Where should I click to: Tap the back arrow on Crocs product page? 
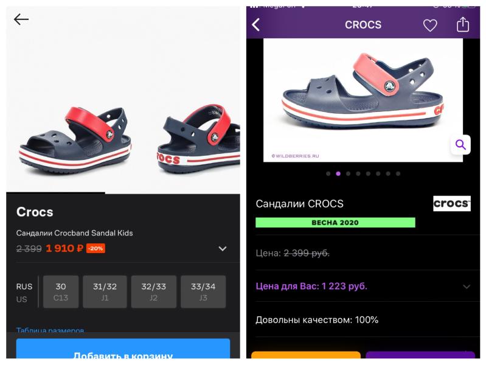tap(21, 19)
